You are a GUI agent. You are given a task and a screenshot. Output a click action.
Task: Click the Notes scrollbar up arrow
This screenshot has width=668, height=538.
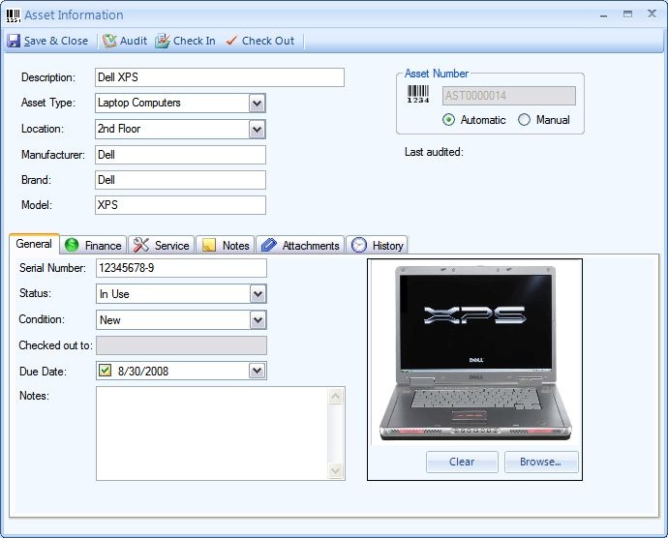tap(335, 397)
